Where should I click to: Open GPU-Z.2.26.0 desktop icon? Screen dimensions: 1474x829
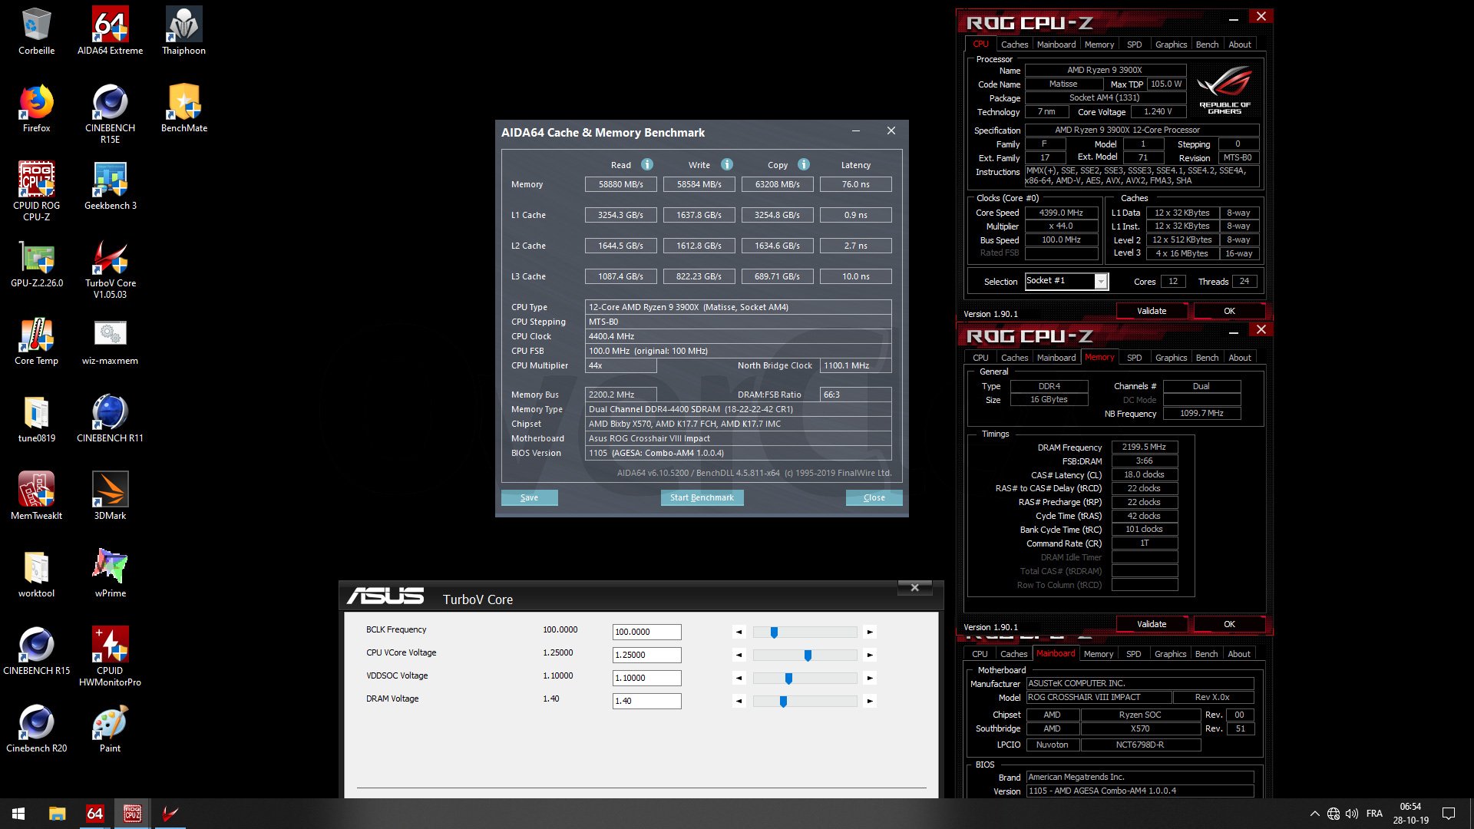[36, 264]
